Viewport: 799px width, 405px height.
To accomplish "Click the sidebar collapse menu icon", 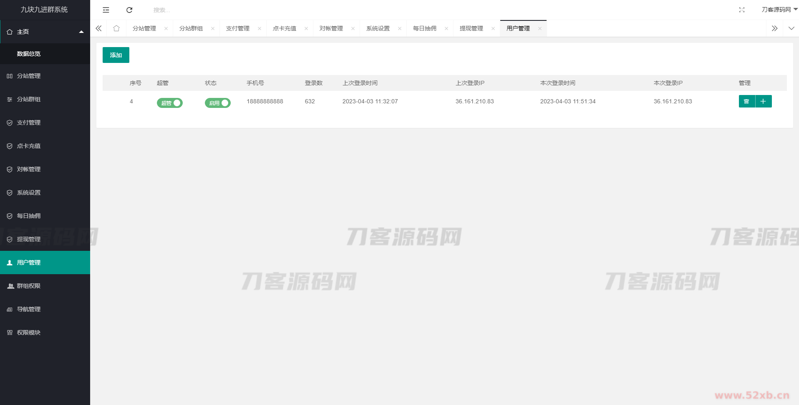I will [106, 10].
